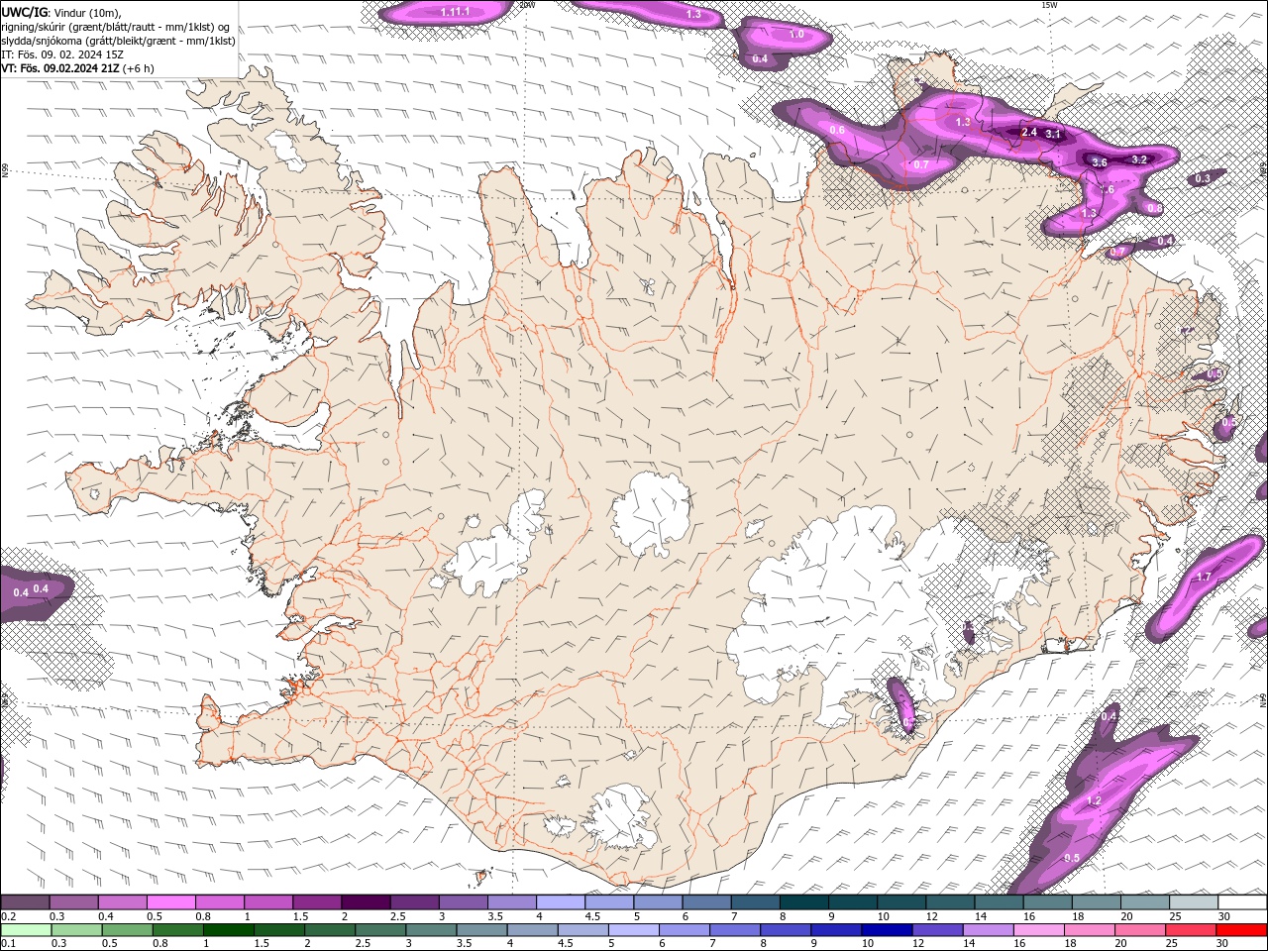Click the 3.2 precipitation value on the map

pyautogui.click(x=1138, y=158)
